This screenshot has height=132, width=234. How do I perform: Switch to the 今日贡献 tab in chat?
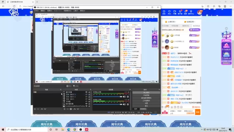pyautogui.click(x=165, y=26)
